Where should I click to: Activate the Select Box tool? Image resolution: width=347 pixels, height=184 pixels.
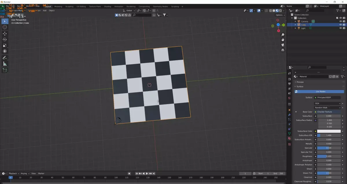5,21
